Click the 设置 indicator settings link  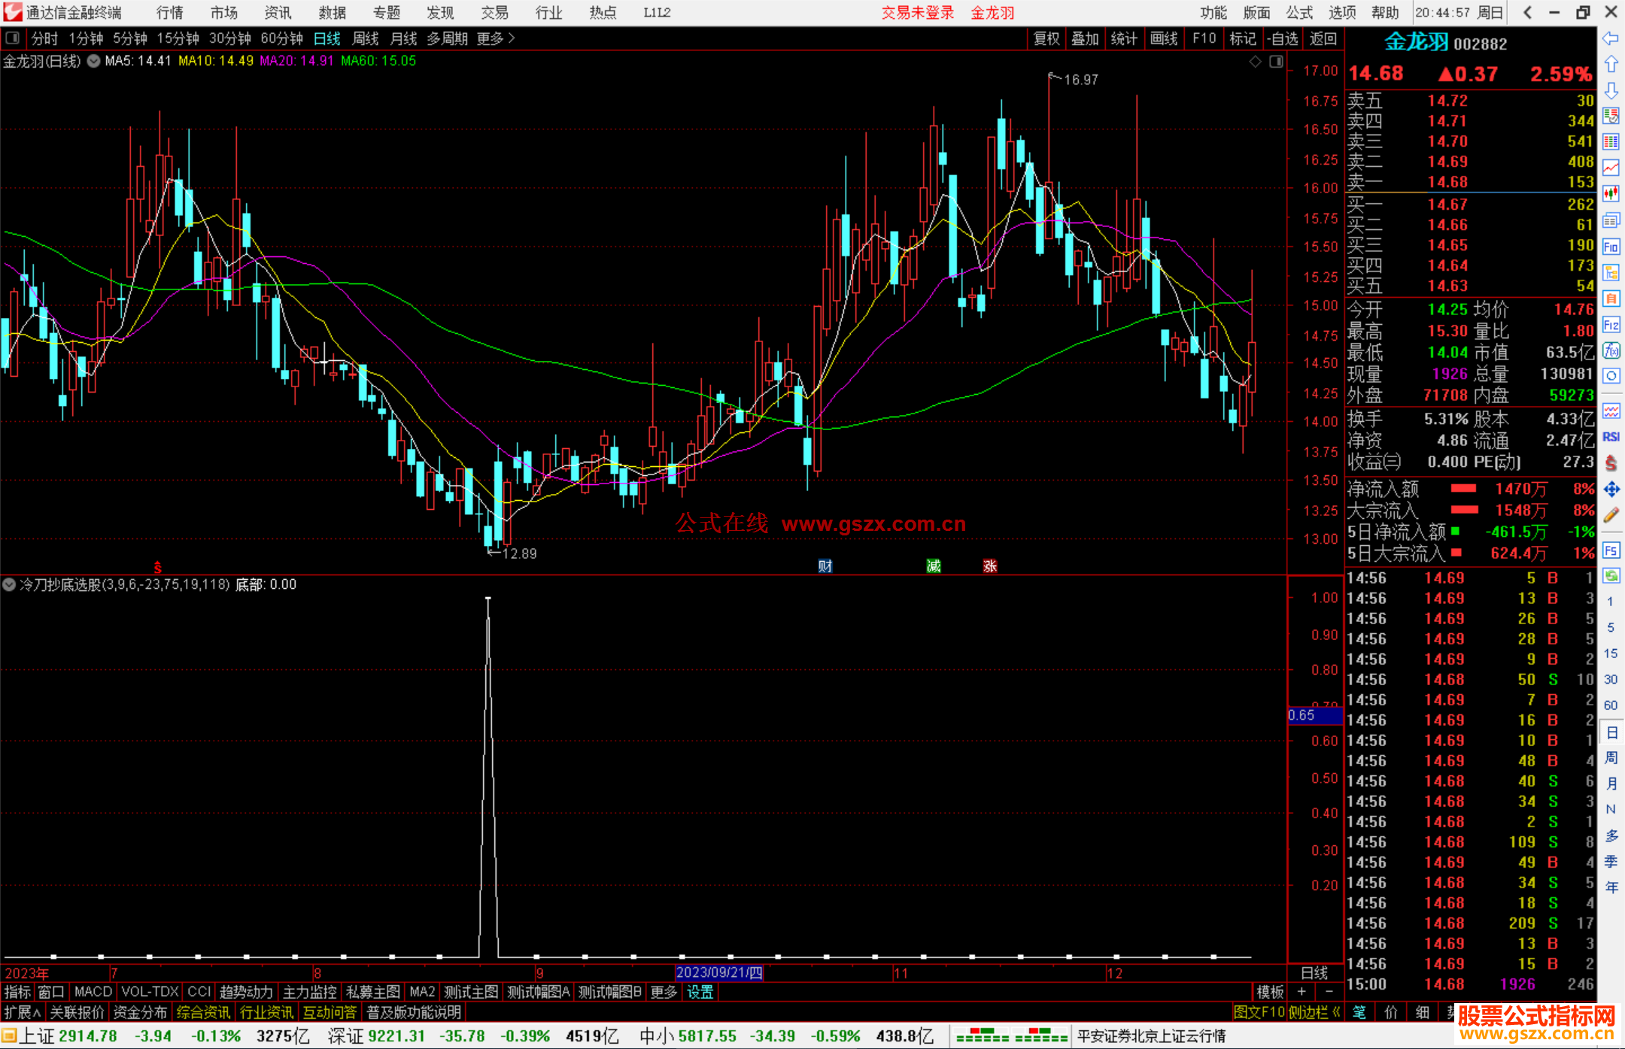pos(700,992)
